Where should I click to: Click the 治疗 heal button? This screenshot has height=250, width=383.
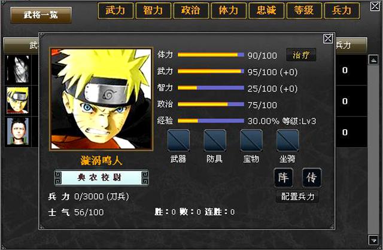(x=301, y=55)
